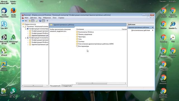Expand Административные шаблоны under Конфигурация компьютера
The image size is (179, 101).
[x=28, y=36]
